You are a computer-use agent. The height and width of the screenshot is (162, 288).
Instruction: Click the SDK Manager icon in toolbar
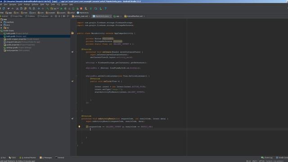click(x=101, y=9)
